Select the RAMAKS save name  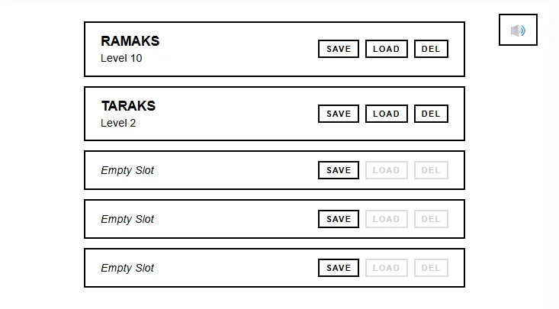130,41
